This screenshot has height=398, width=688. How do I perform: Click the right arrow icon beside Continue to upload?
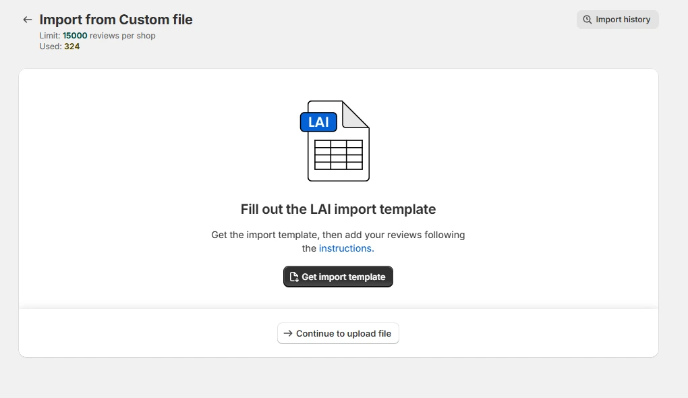tap(288, 333)
